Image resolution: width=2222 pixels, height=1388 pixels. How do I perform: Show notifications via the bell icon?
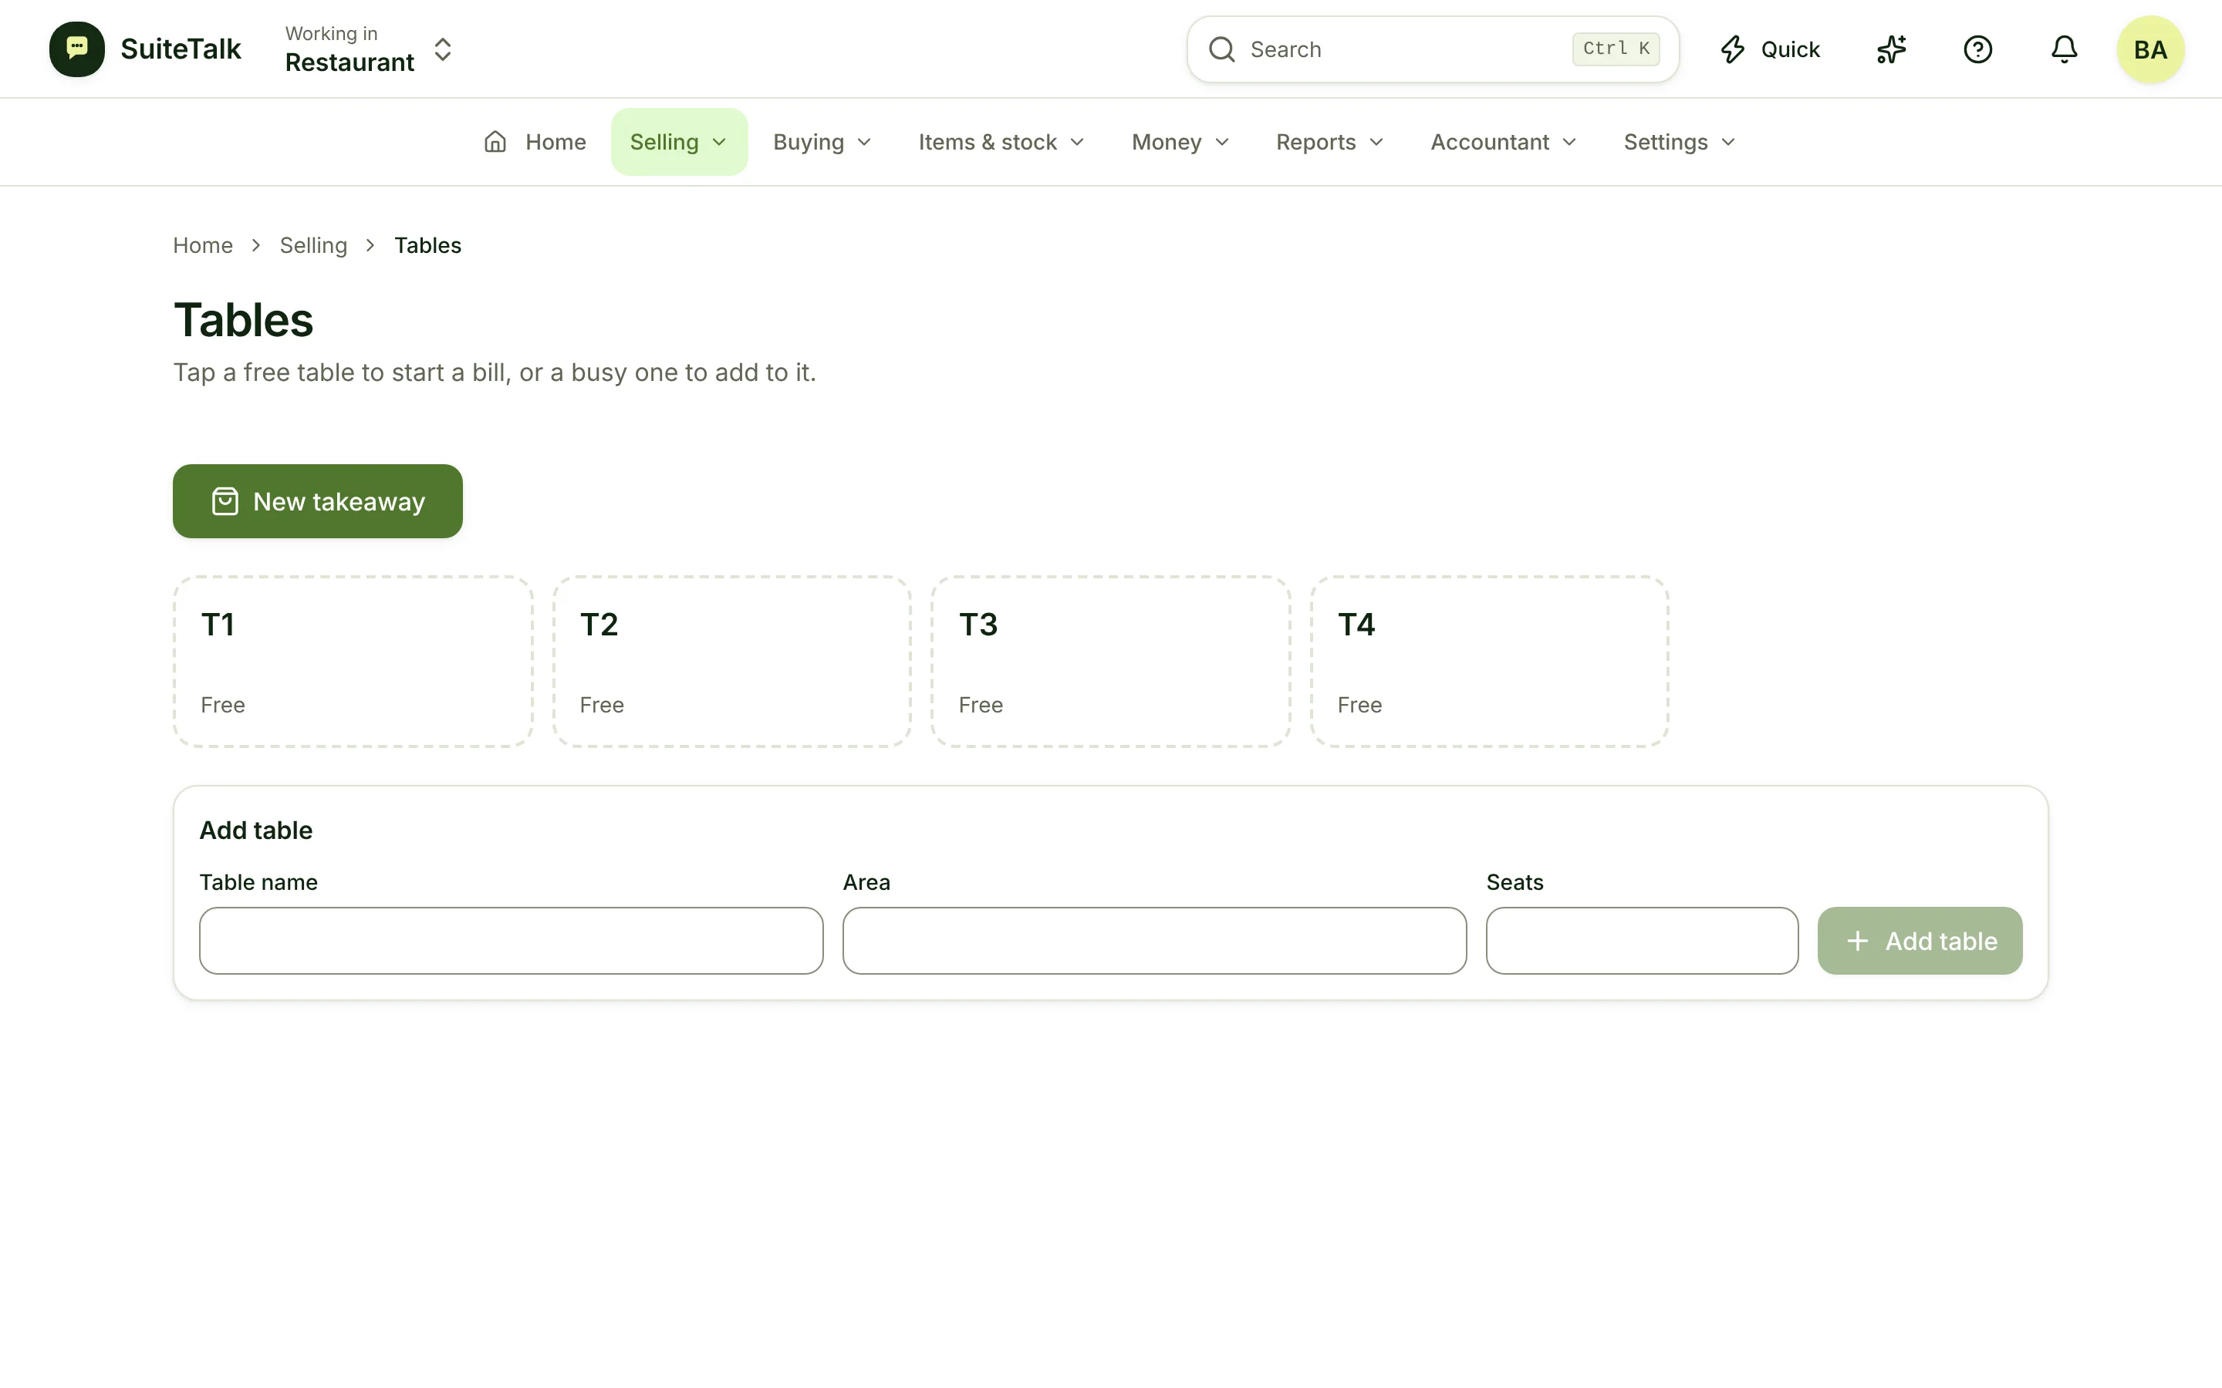pyautogui.click(x=2064, y=49)
